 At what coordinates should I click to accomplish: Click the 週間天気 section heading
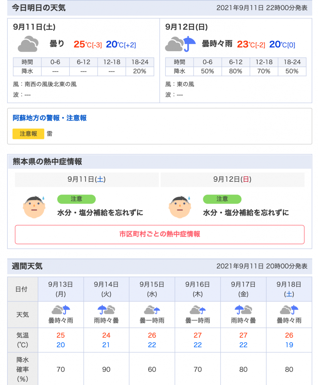point(27,266)
